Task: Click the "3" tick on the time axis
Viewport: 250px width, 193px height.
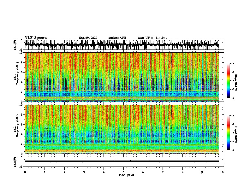Action: [84, 172]
